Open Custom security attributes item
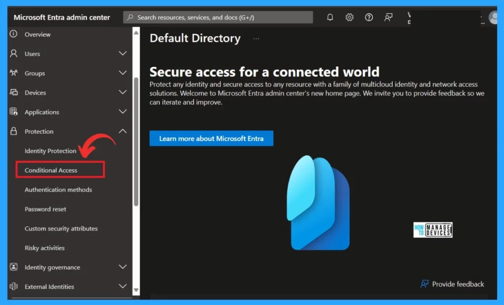Screen dimensions: 504x305 (x=61, y=229)
